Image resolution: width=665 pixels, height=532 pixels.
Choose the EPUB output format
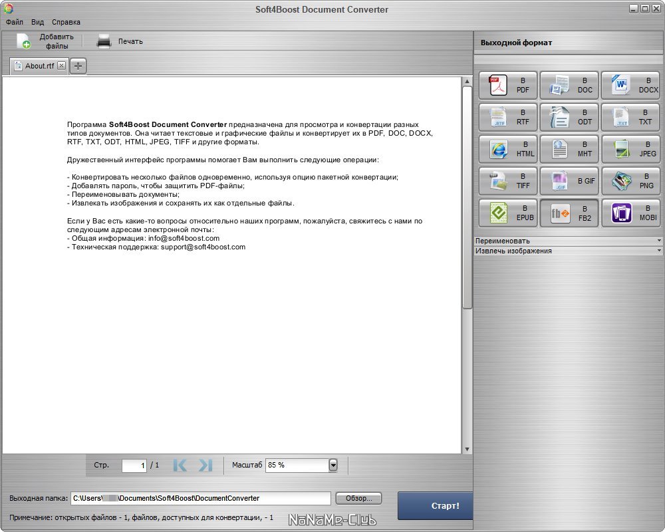[507, 213]
